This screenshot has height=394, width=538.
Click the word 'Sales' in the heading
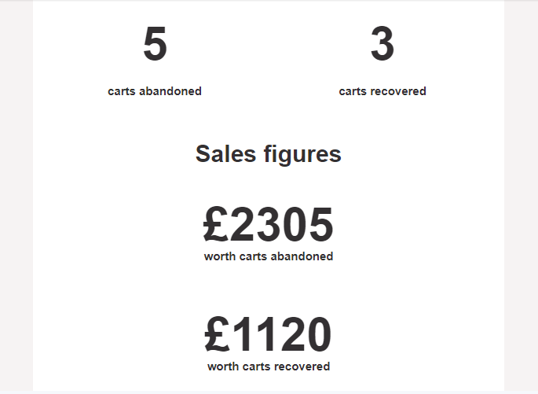[225, 153]
